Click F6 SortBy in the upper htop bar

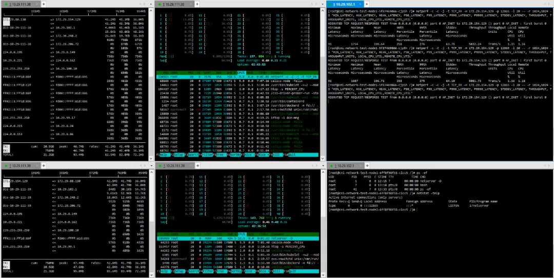coord(233,155)
